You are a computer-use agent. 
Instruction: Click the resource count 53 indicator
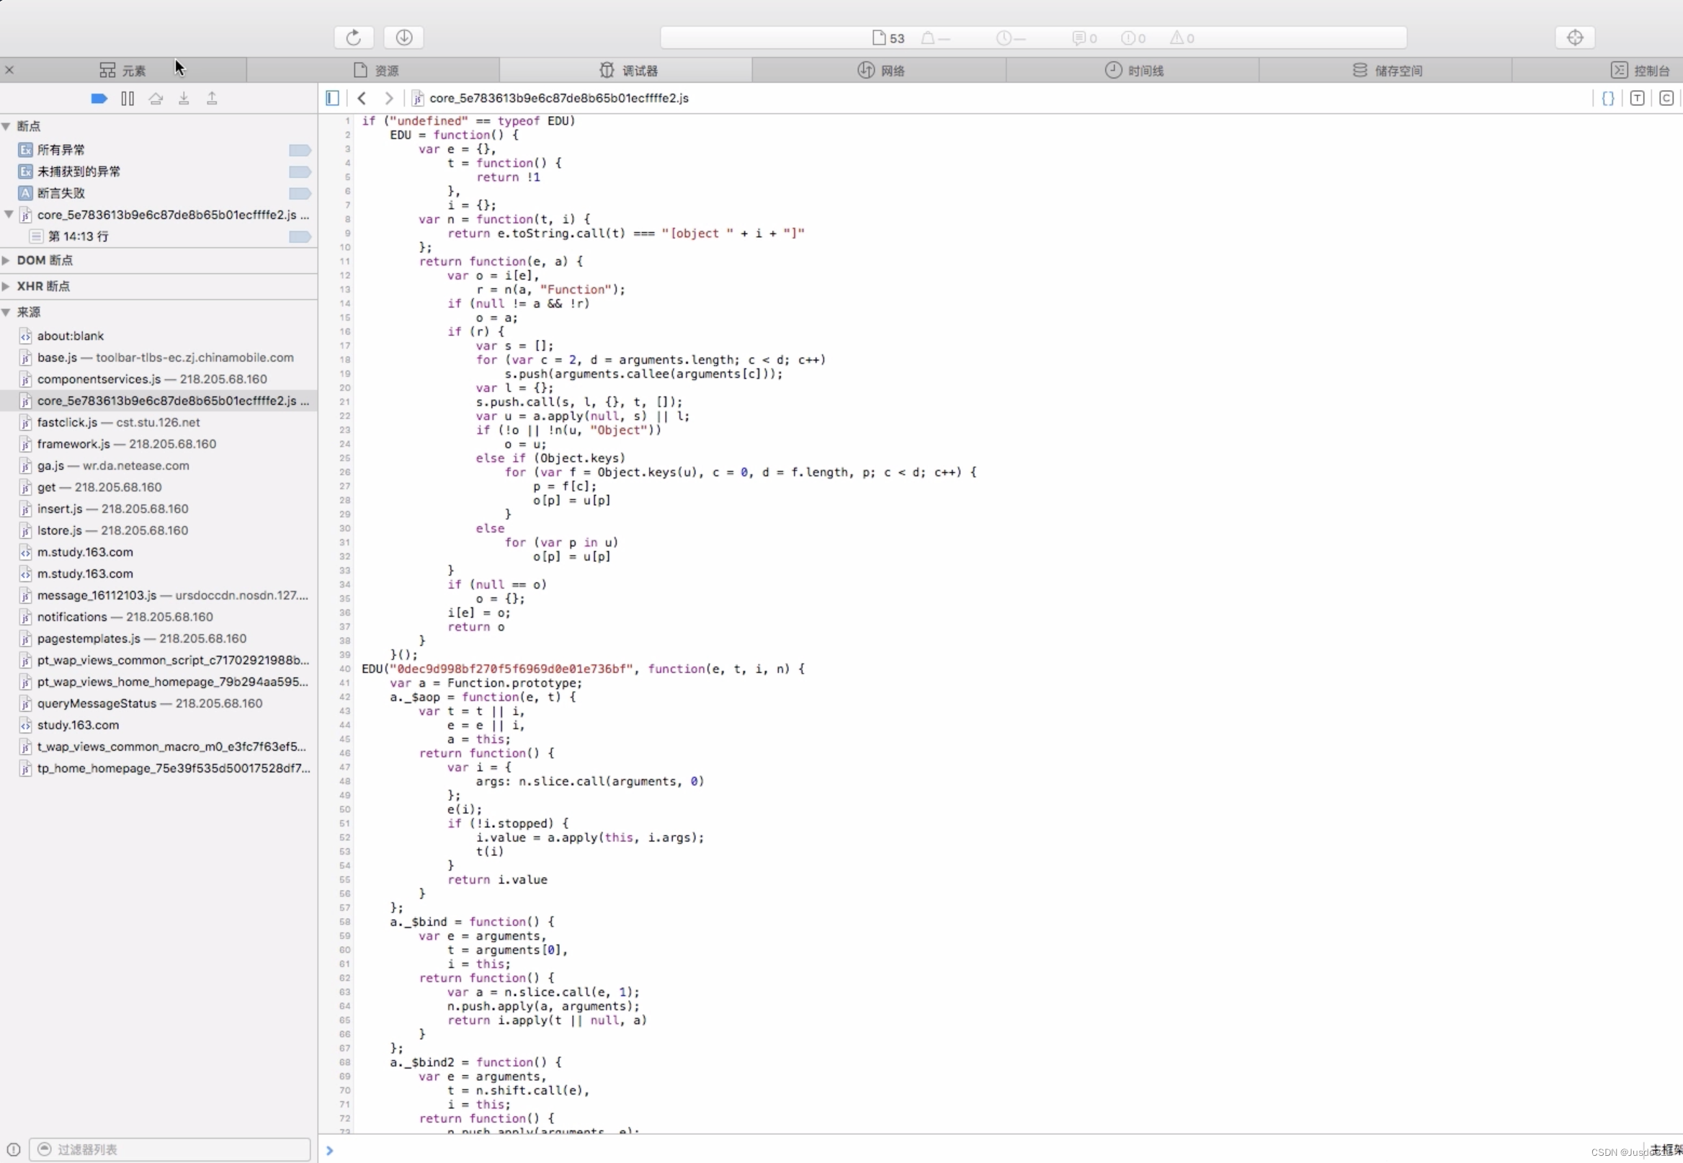889,38
